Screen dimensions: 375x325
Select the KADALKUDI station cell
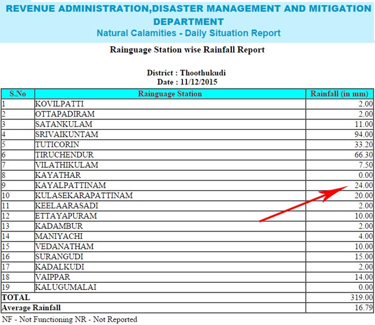(x=170, y=267)
